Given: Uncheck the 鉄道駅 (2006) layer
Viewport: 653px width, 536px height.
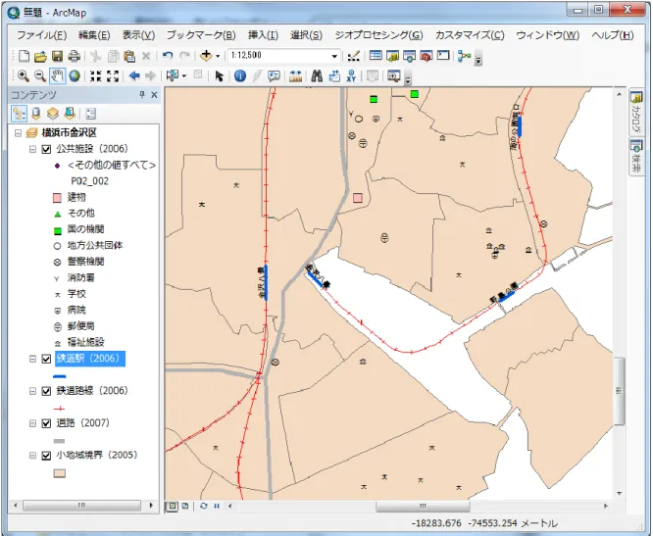Looking at the screenshot, I should coord(46,359).
